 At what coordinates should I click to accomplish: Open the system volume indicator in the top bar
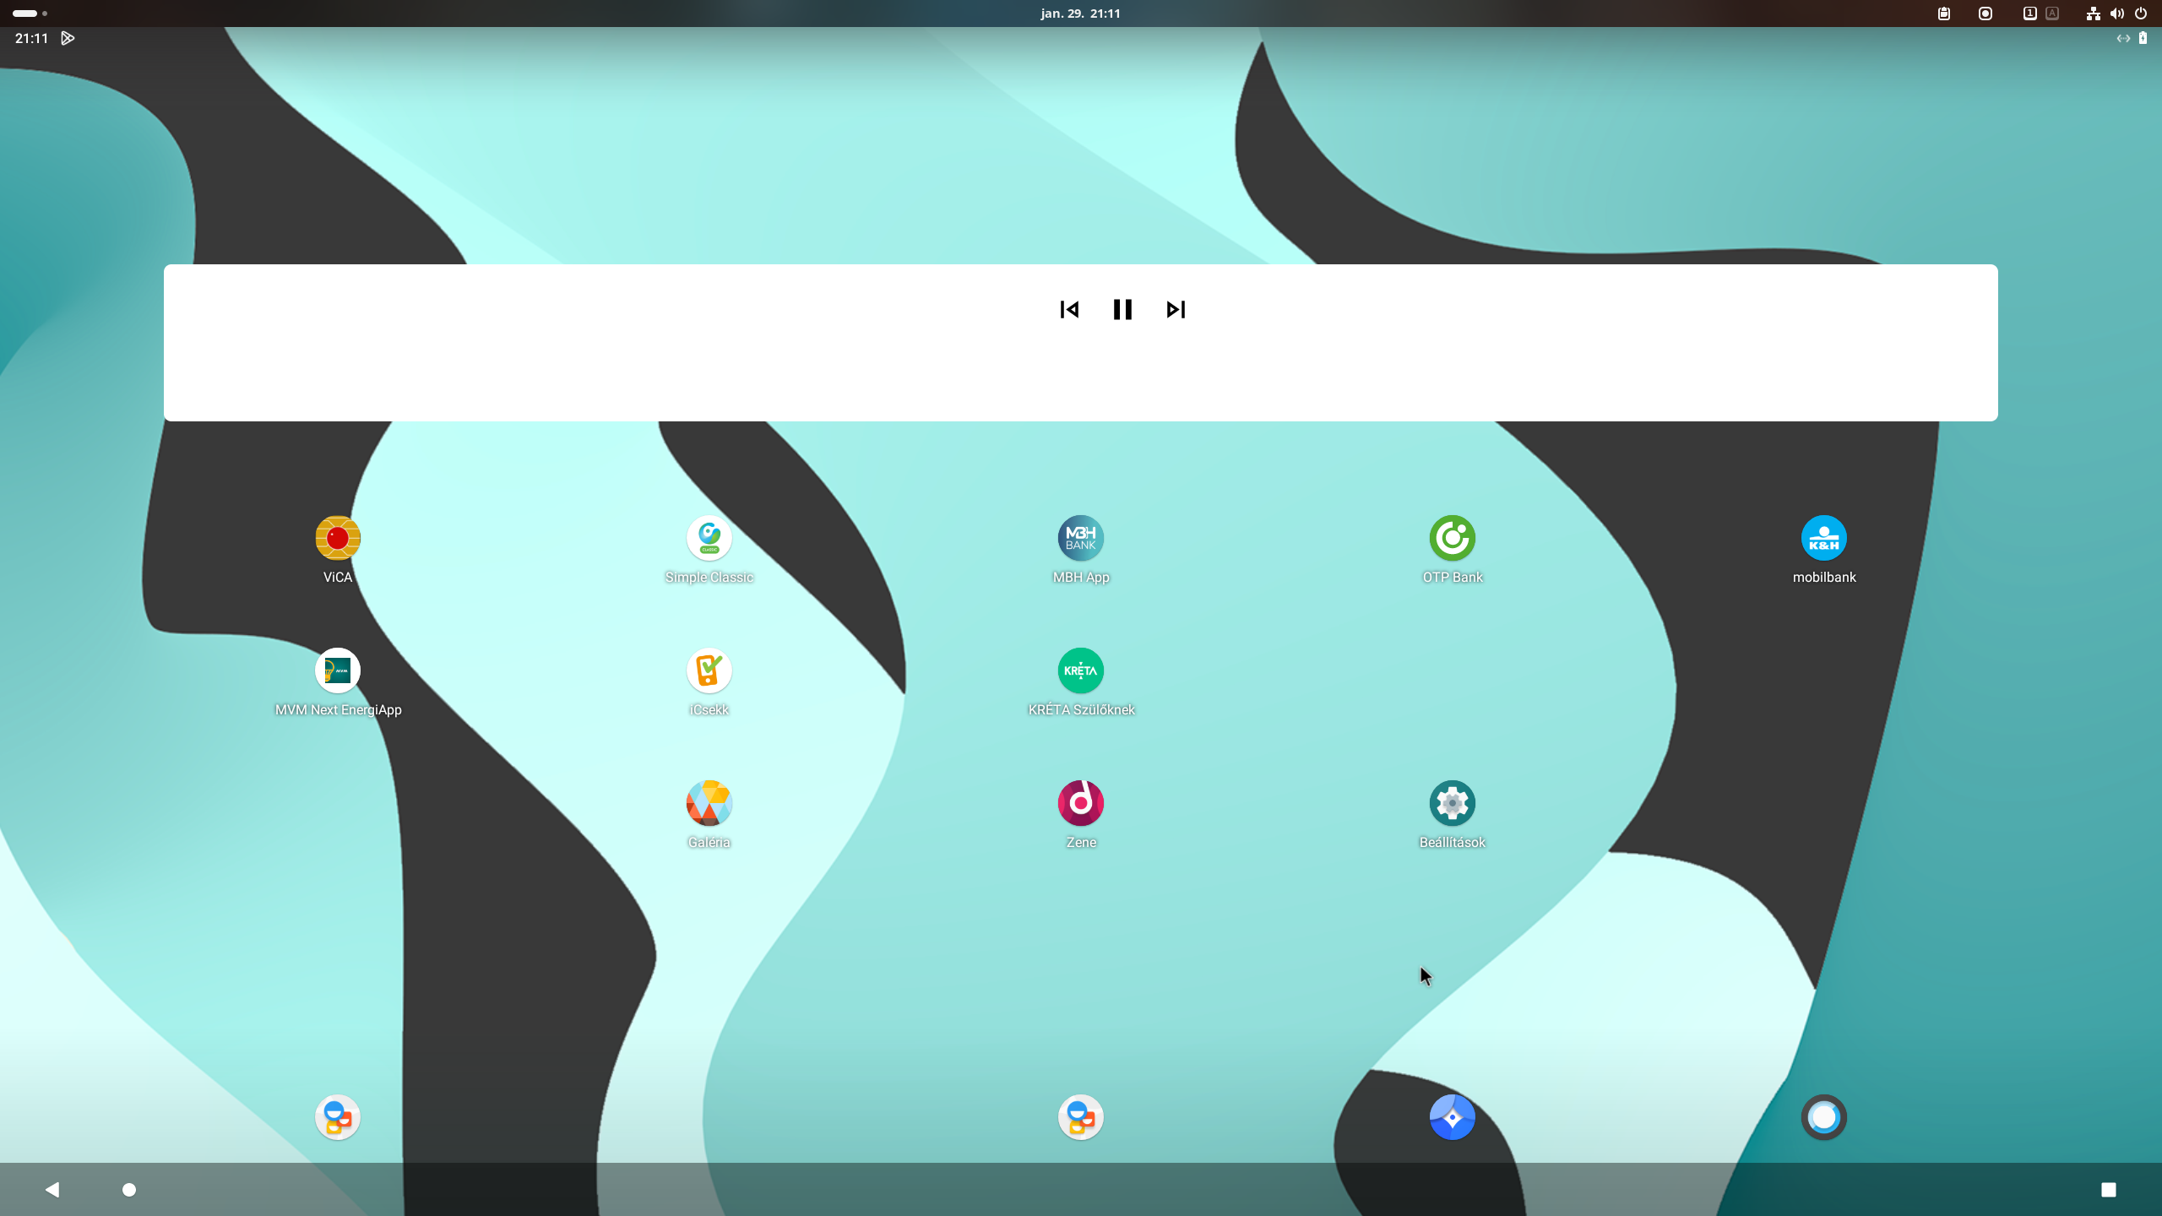click(x=2116, y=14)
